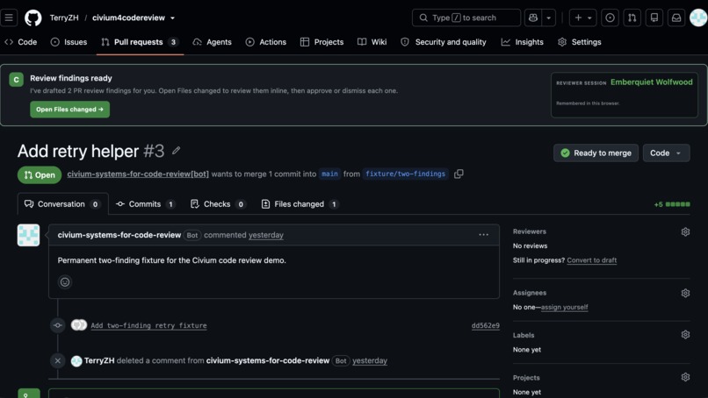Open the notifications inbox icon
The width and height of the screenshot is (708, 398).
[676, 18]
